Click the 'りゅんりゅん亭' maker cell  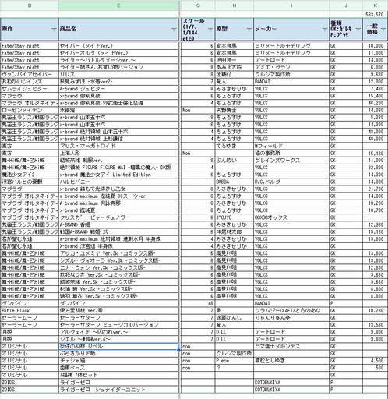point(291,318)
